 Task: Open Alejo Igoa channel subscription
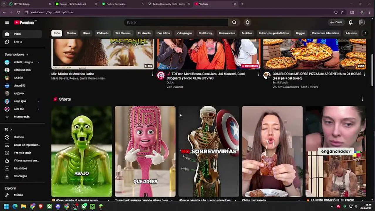[22, 101]
